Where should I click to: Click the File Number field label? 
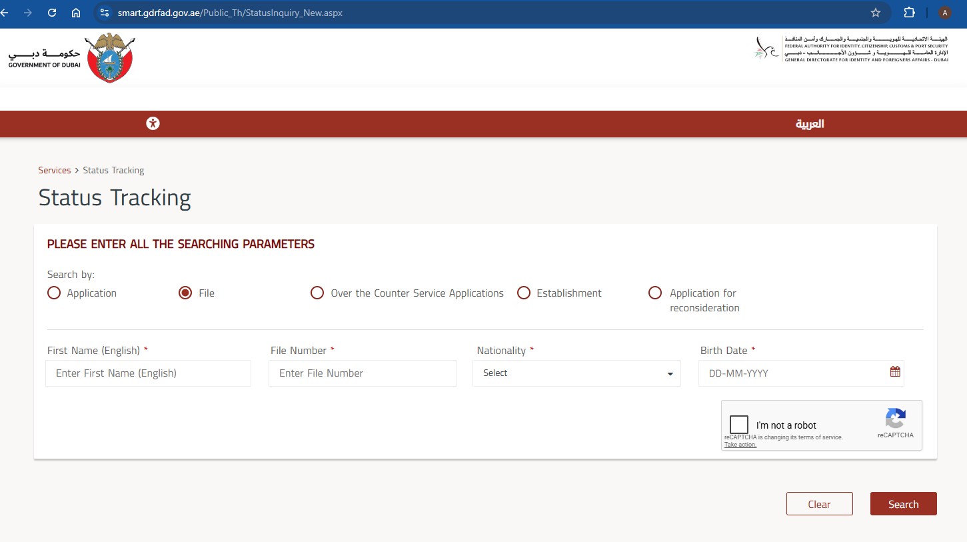pyautogui.click(x=299, y=350)
